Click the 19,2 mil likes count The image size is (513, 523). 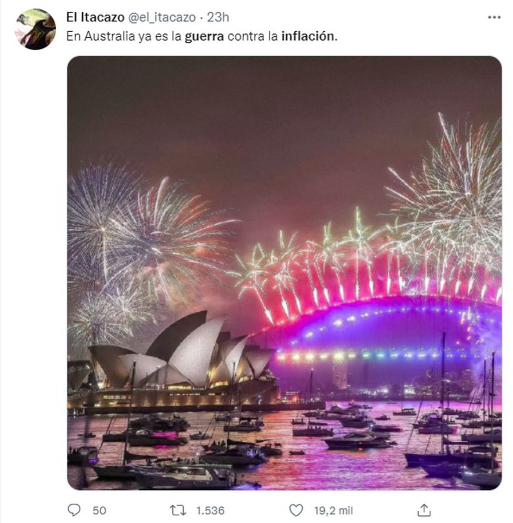tap(333, 510)
